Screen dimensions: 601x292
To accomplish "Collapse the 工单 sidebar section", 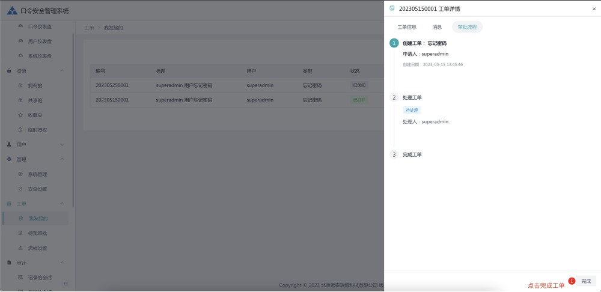I will pyautogui.click(x=62, y=204).
